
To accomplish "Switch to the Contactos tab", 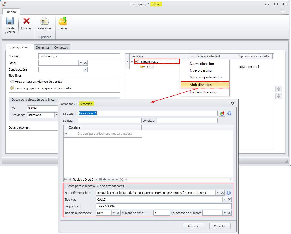I will click(61, 47).
